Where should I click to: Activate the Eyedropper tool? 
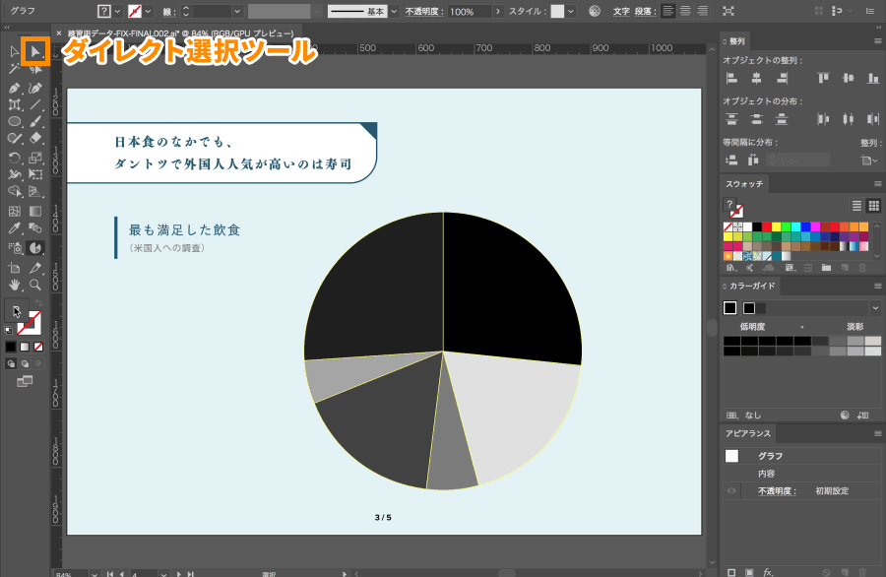[x=14, y=228]
